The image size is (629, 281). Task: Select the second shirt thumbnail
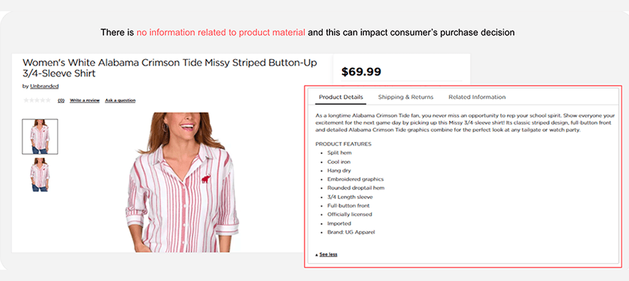pyautogui.click(x=40, y=175)
